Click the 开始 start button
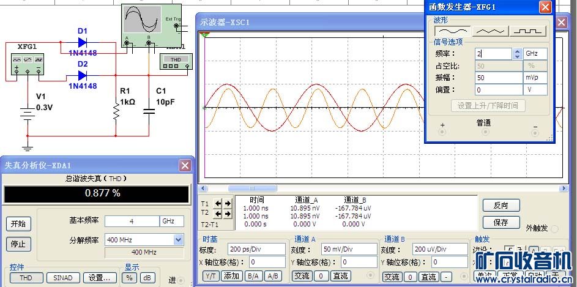Viewport: 577px width, 287px height. (18, 223)
